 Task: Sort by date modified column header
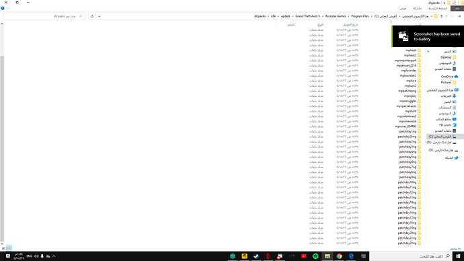(x=350, y=25)
